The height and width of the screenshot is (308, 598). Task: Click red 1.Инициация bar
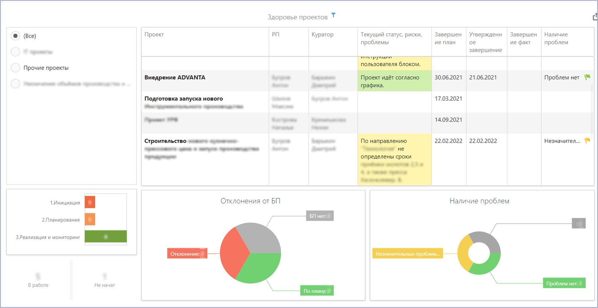coord(90,202)
